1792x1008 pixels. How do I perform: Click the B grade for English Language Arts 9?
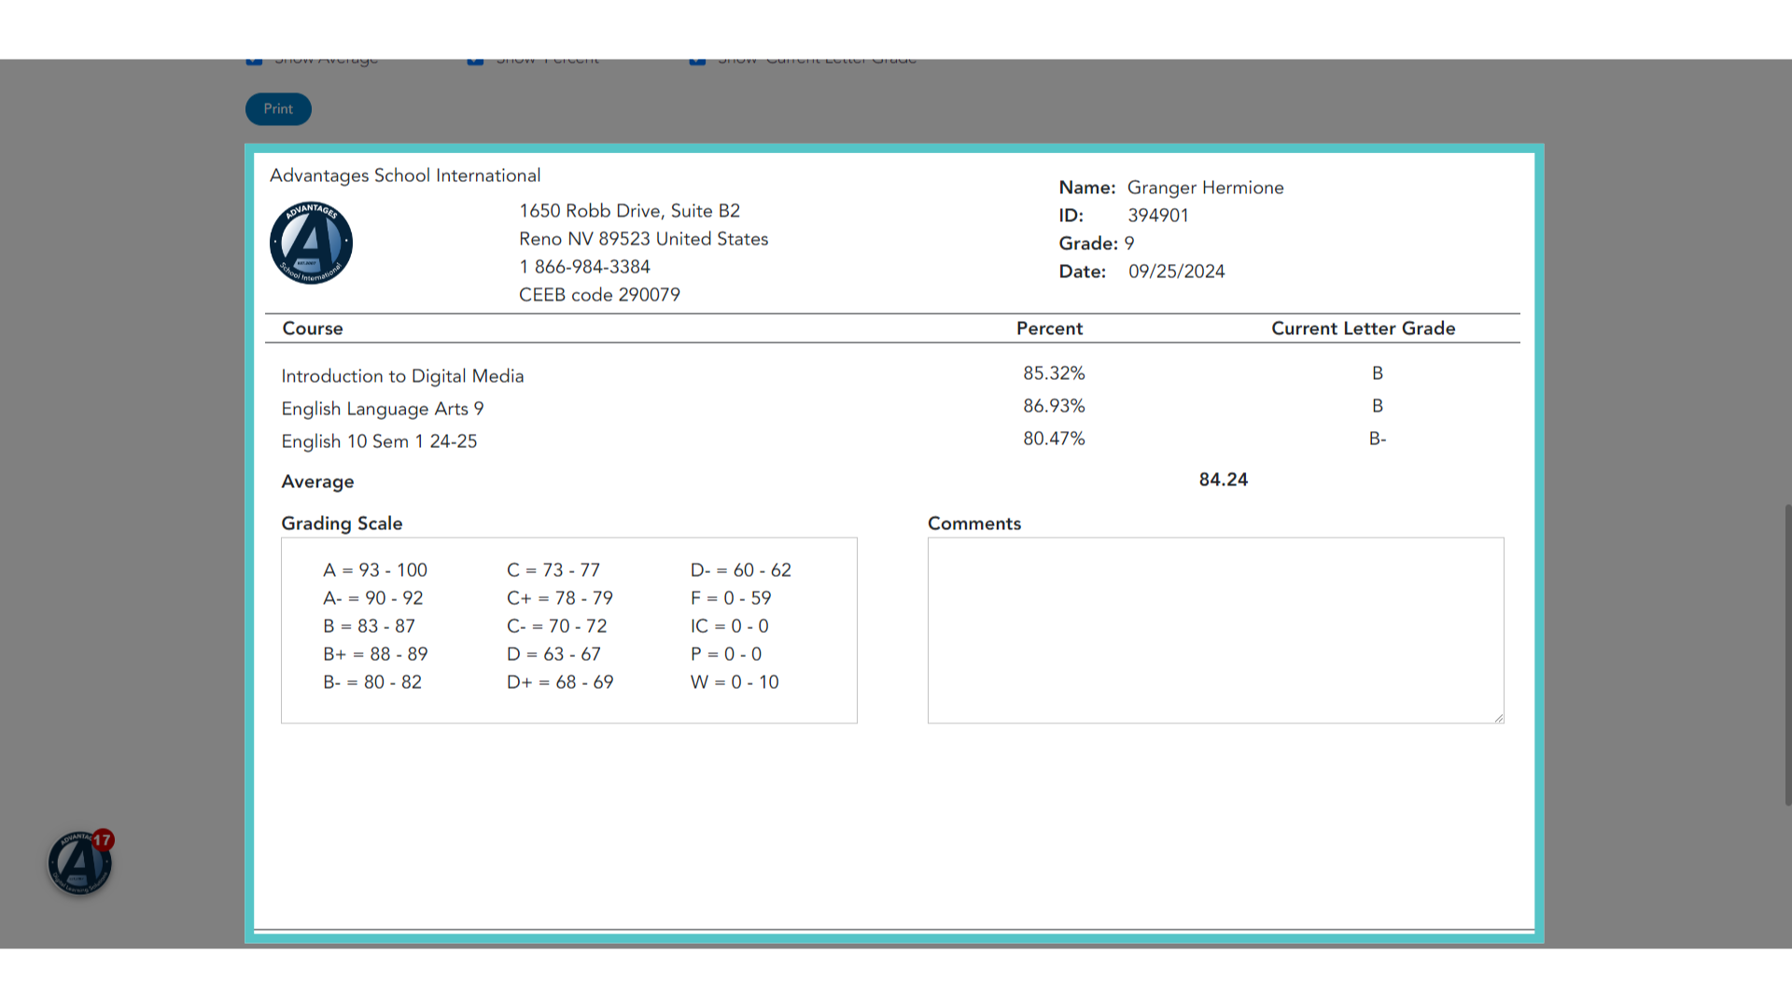(1378, 406)
